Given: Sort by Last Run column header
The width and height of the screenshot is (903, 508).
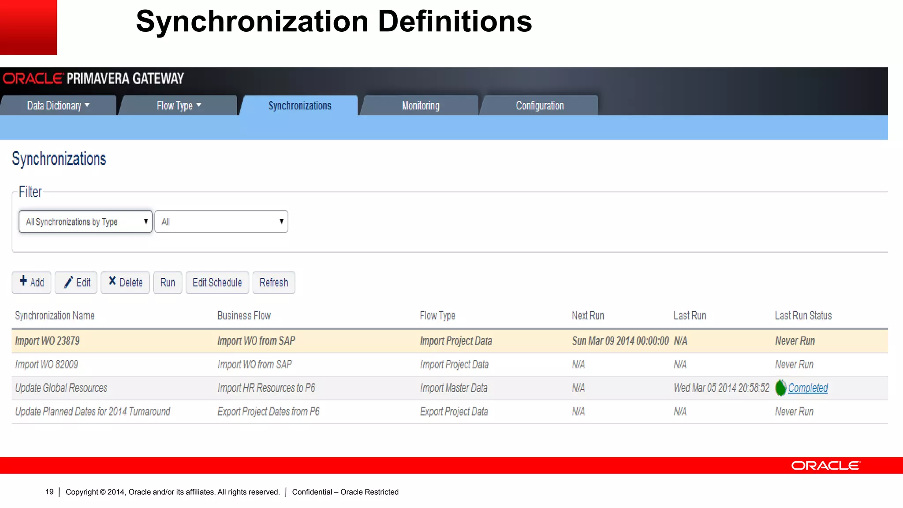Looking at the screenshot, I should 690,315.
